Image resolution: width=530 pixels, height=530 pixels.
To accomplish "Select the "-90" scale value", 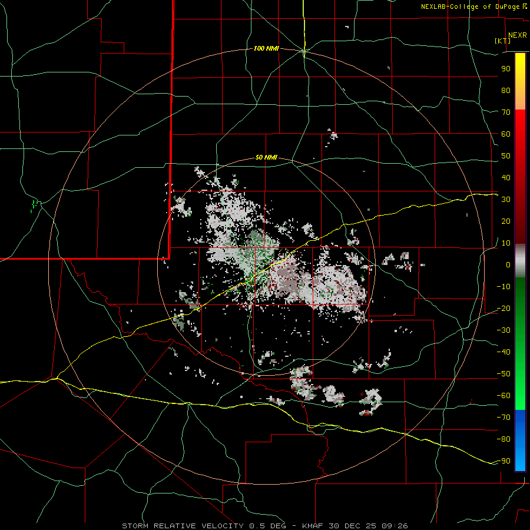I will click(x=503, y=461).
